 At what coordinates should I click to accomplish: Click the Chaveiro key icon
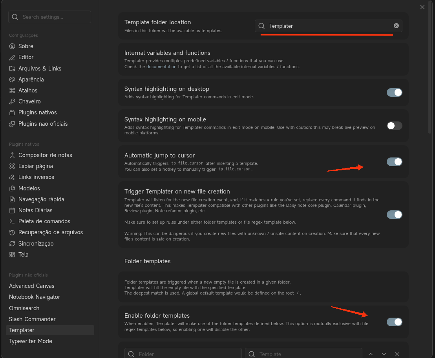coord(12,101)
